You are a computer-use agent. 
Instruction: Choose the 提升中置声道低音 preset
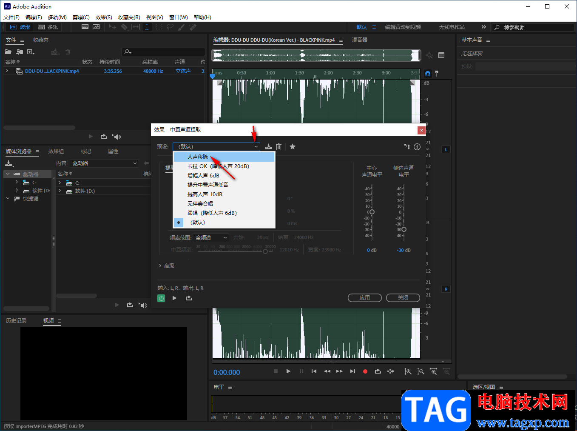coord(224,185)
